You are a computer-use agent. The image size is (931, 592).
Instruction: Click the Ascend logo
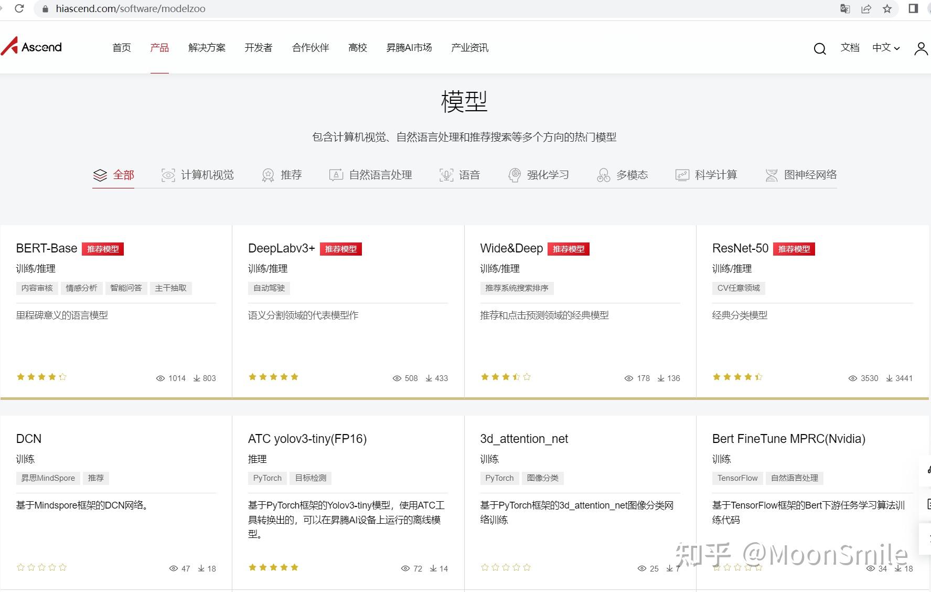point(31,47)
